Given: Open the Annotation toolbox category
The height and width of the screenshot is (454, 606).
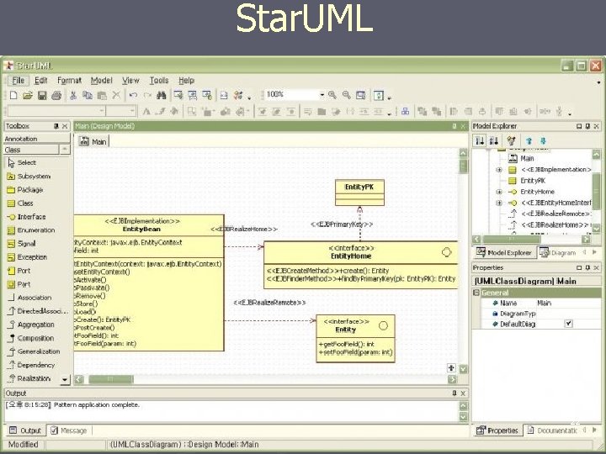Looking at the screenshot, I should (37, 139).
